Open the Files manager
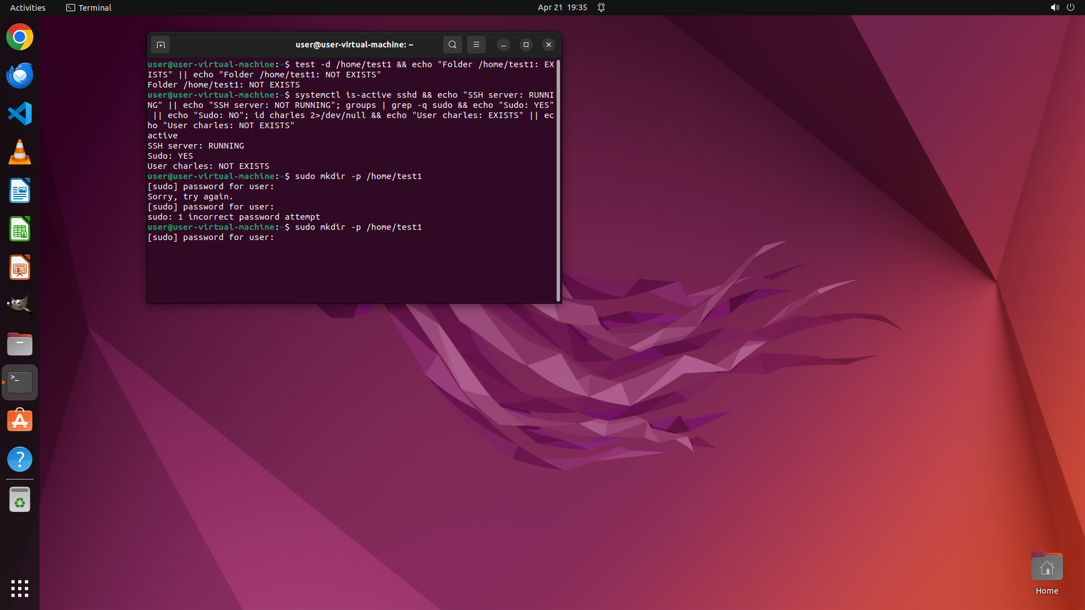 coord(20,344)
